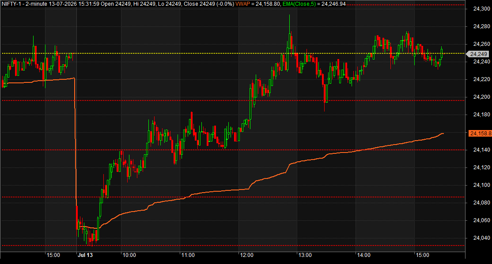Screen dimensions: 492x264
Task: Click the 24,140 price axis label
Action: [481, 150]
